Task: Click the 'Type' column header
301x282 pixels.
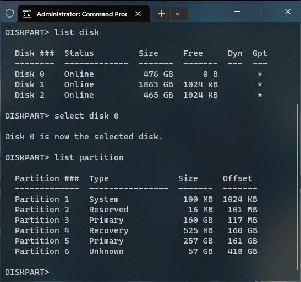Action: coord(99,179)
